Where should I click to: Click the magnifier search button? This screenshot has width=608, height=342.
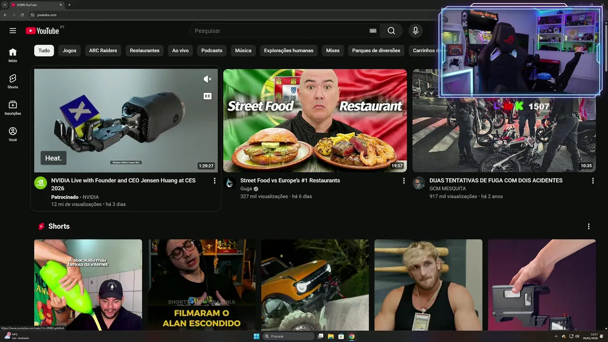point(391,31)
